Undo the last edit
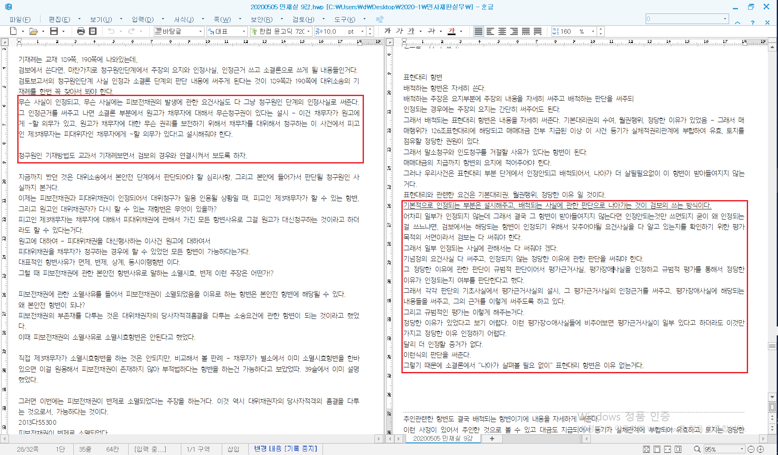This screenshot has height=455, width=778. point(111,31)
